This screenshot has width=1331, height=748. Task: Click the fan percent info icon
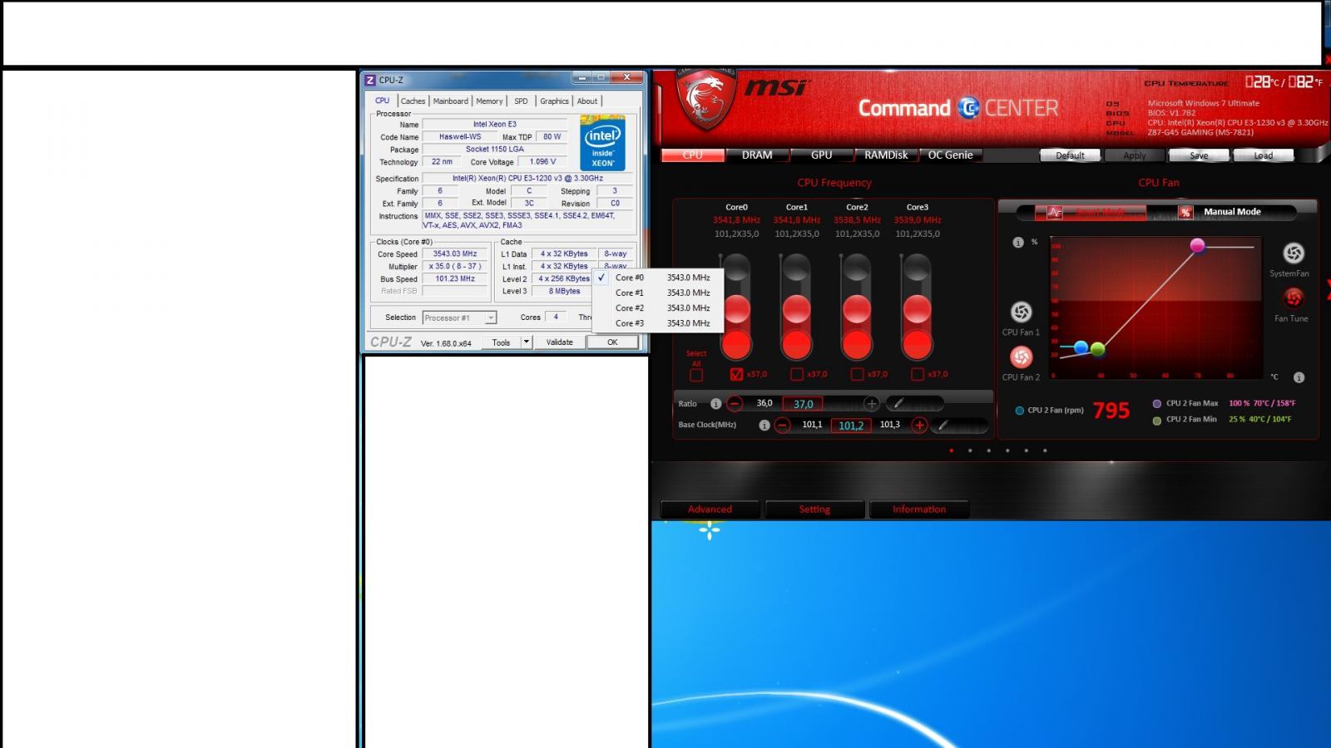click(1017, 243)
